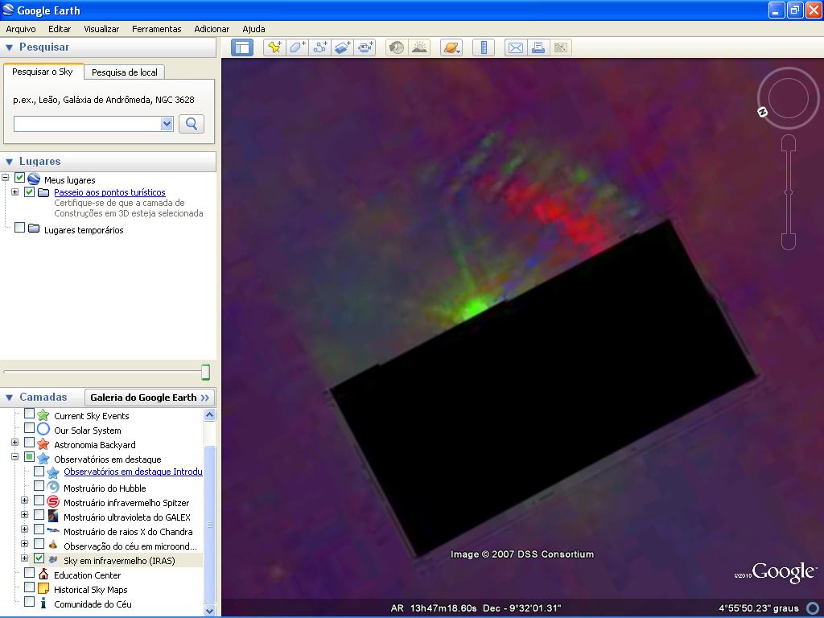The height and width of the screenshot is (618, 824).
Task: Record a tour using the camera icon
Action: point(365,47)
